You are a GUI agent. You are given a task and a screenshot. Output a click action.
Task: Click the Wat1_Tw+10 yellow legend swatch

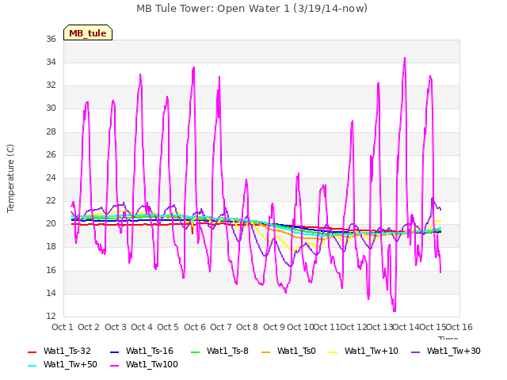point(333,351)
